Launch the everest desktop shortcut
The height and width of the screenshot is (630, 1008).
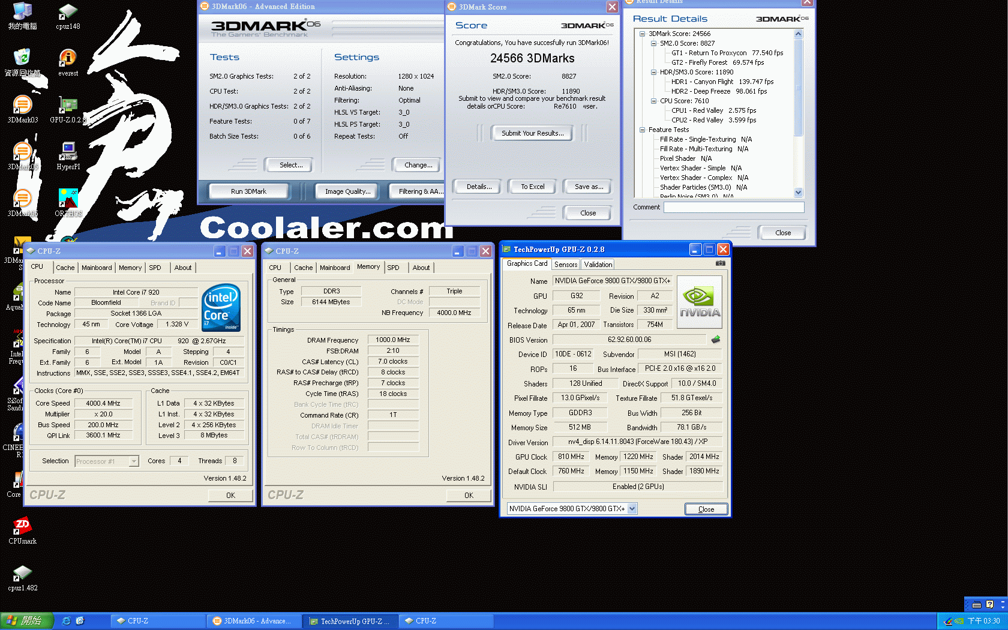pyautogui.click(x=68, y=62)
